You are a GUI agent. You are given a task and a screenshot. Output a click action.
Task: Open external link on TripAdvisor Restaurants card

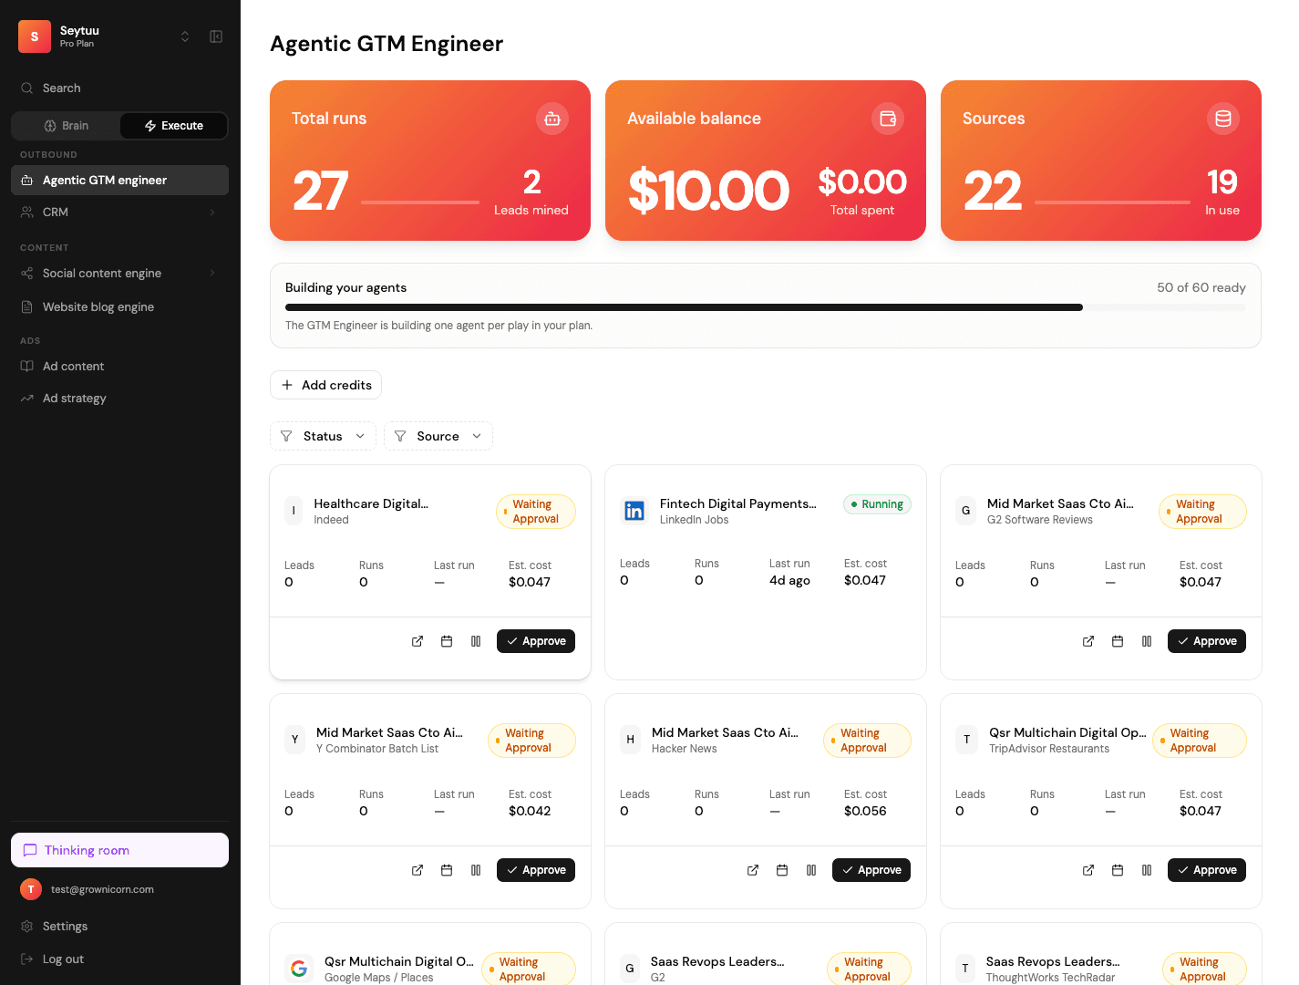[1088, 870]
